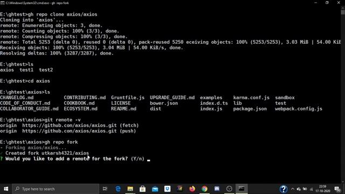The width and height of the screenshot is (345, 194).
Task: Click 'git remote -v' command text
Action: pyautogui.click(x=63, y=120)
